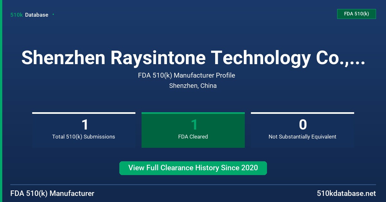Open the Total 510(k) Submissions card

point(84,130)
